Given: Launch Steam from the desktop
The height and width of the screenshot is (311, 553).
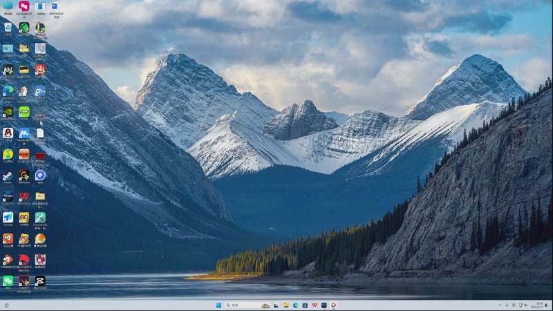Looking at the screenshot, I should pos(8,176).
